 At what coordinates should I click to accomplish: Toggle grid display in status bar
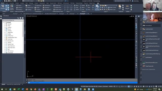click(114, 86)
